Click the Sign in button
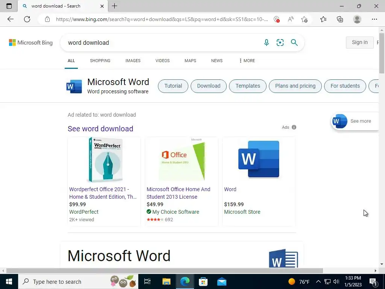Image resolution: width=385 pixels, height=289 pixels. pyautogui.click(x=360, y=42)
